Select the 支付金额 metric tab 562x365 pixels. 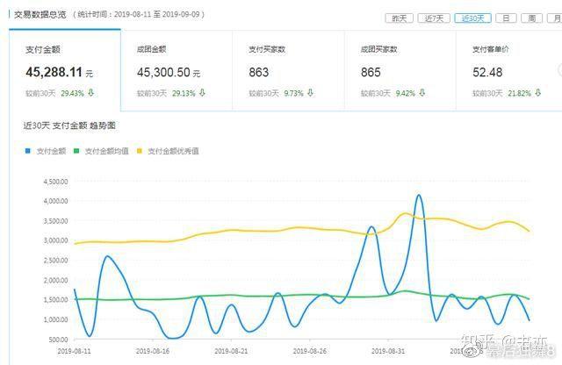[65, 70]
